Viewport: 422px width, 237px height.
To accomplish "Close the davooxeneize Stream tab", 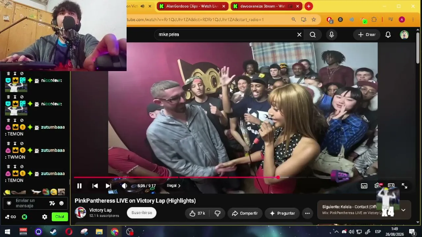I will click(x=297, y=6).
